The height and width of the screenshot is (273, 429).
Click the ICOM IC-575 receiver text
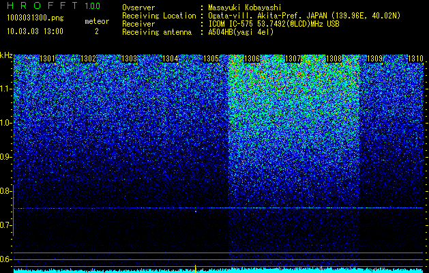coord(273,24)
